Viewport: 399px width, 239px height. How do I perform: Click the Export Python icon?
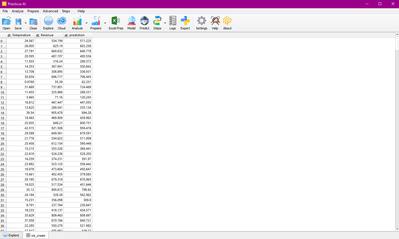pos(185,22)
